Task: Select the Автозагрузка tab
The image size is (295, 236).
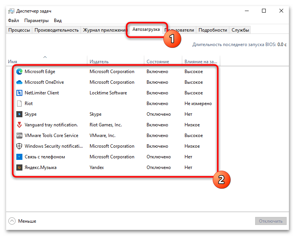Action: click(146, 29)
